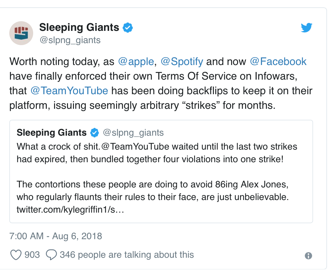Click the Sleeping Giants profile avatar

click(21, 33)
